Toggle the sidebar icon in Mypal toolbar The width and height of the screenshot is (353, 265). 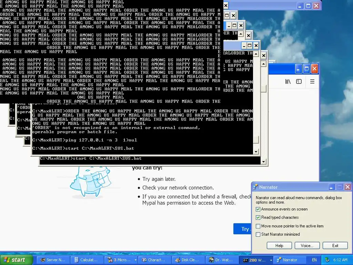299,81
